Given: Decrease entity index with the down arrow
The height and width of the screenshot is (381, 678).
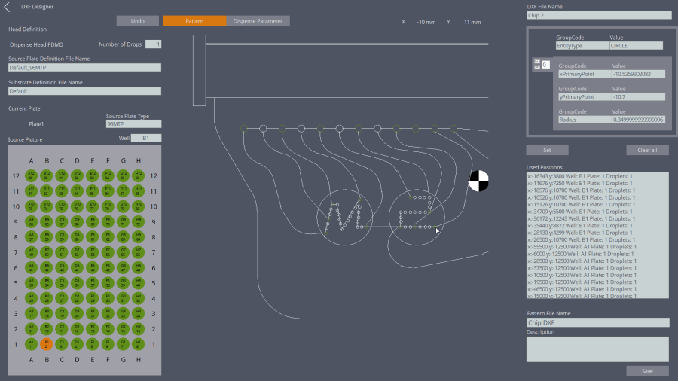Looking at the screenshot, I should point(536,68).
